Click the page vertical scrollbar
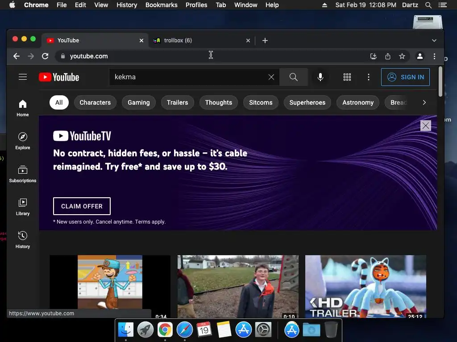Image resolution: width=457 pixels, height=342 pixels. [440, 82]
